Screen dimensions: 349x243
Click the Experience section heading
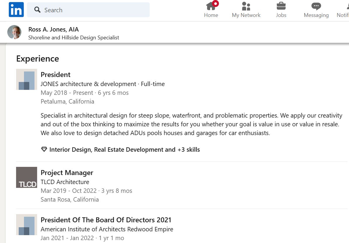[38, 59]
